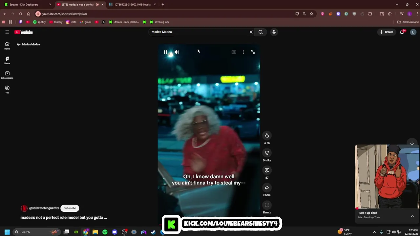Remix this Short

[x=267, y=205]
